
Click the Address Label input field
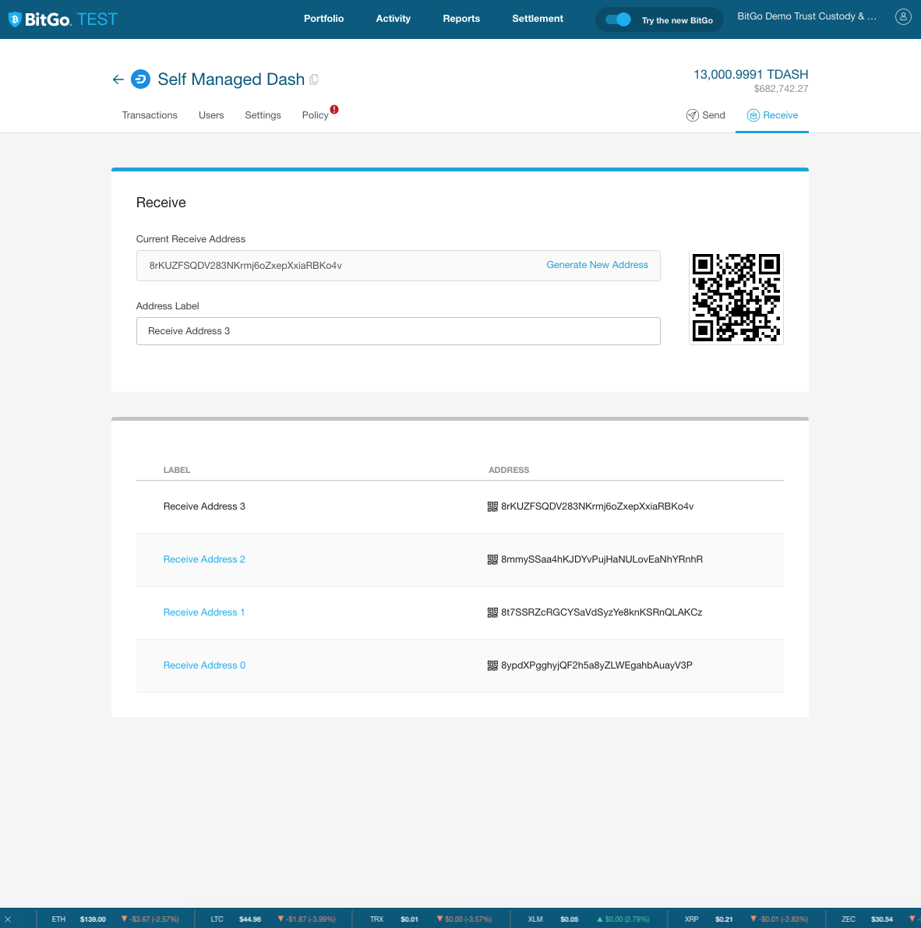click(x=398, y=331)
